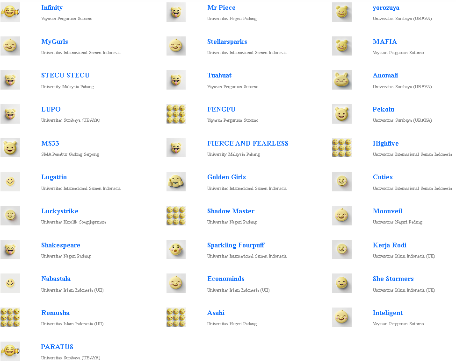Open the MS33 team page
The image size is (456, 364).
(x=50, y=143)
